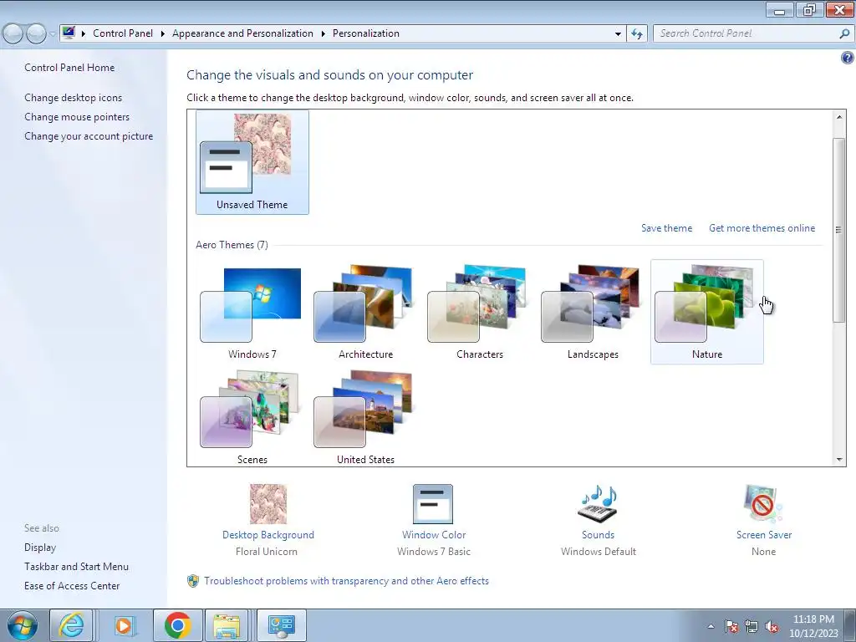856x642 pixels.
Task: Click Control Panel taskbar button
Action: coord(281,625)
